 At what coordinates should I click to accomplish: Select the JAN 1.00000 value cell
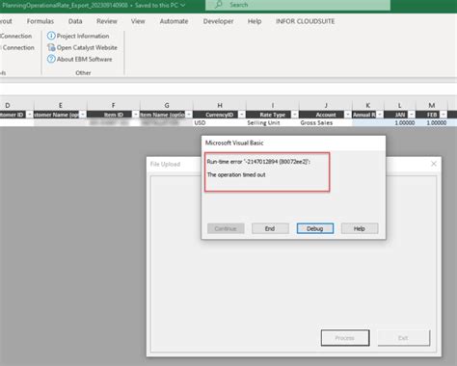pyautogui.click(x=400, y=122)
